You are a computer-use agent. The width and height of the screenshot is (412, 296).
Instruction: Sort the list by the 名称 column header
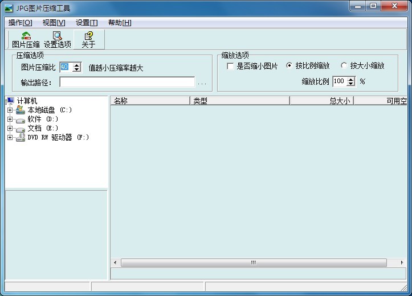point(149,101)
